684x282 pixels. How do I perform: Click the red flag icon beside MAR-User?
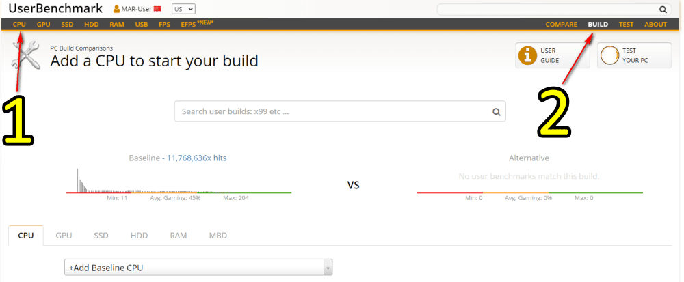158,9
